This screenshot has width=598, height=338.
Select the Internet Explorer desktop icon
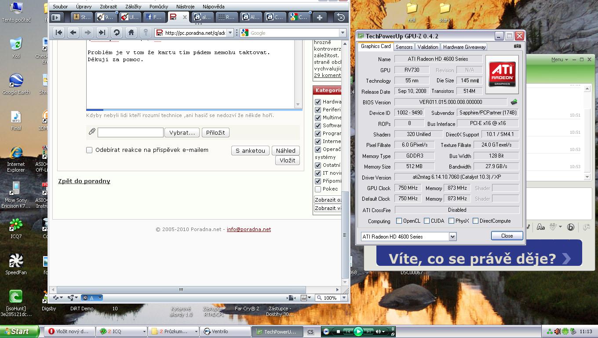point(16,159)
